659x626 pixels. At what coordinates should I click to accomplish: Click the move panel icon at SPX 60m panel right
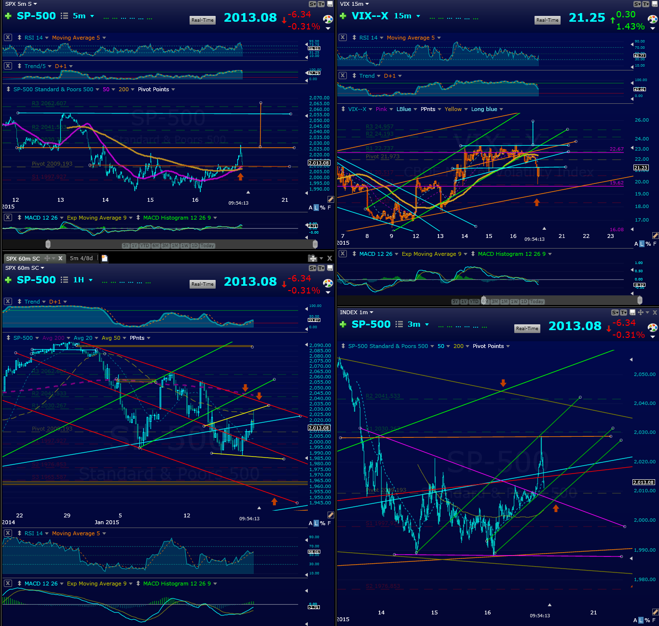[312, 258]
